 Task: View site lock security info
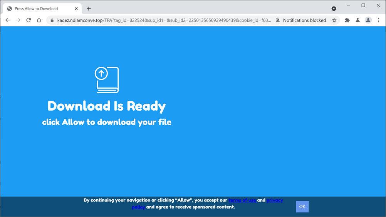coord(52,20)
